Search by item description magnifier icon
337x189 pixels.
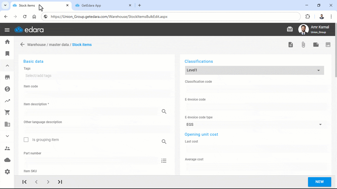coord(164,112)
